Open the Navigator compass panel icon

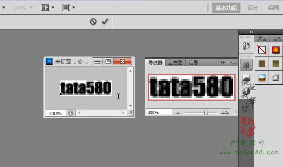[246, 65]
